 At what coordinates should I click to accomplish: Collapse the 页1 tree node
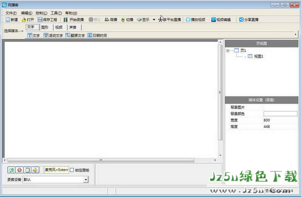(228, 51)
